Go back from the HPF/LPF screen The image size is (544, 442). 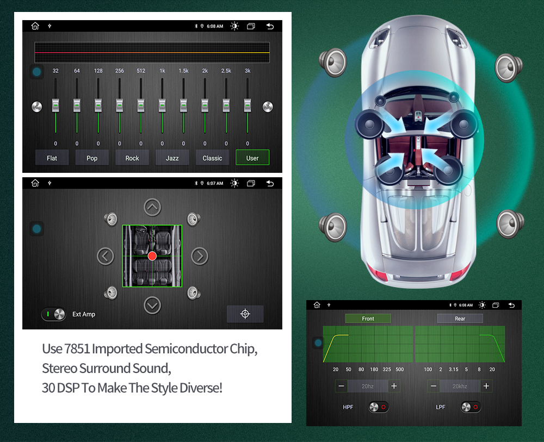tap(511, 305)
